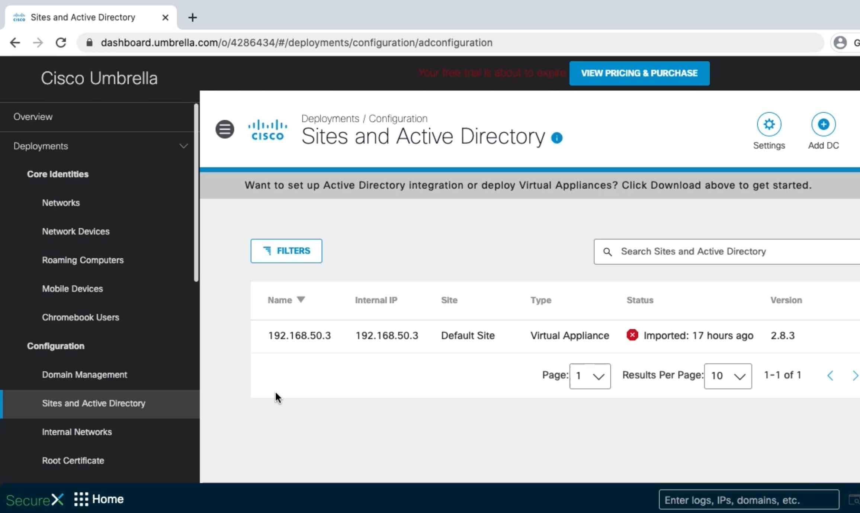Open Overview in sidebar

[33, 117]
